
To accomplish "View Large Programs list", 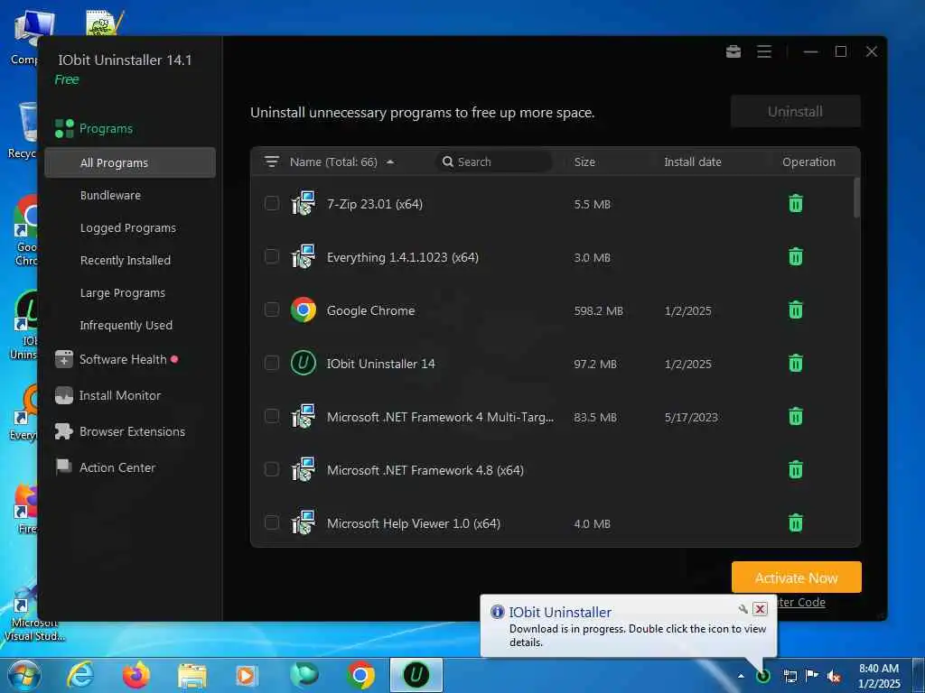I will [123, 293].
